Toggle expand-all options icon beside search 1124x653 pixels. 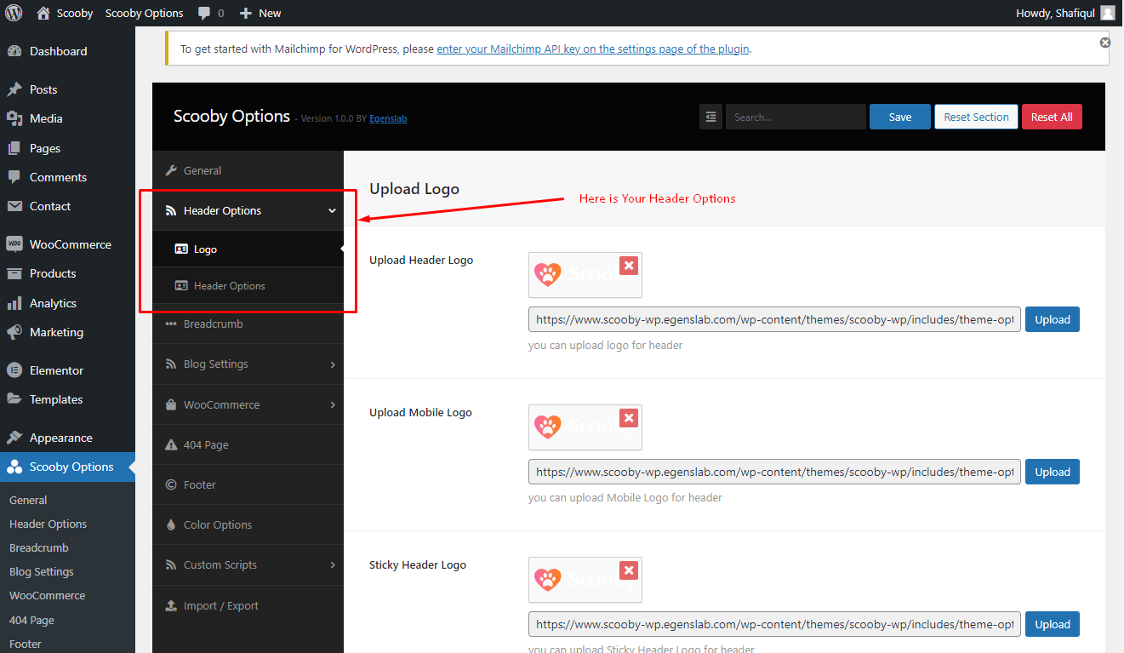(710, 117)
